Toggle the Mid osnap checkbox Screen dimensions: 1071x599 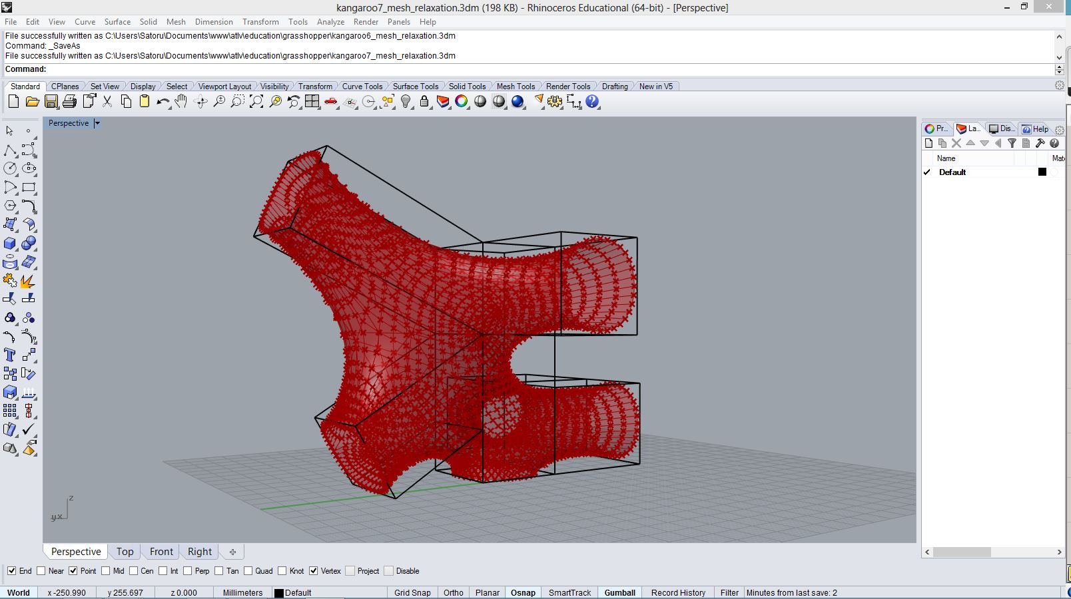click(x=104, y=571)
